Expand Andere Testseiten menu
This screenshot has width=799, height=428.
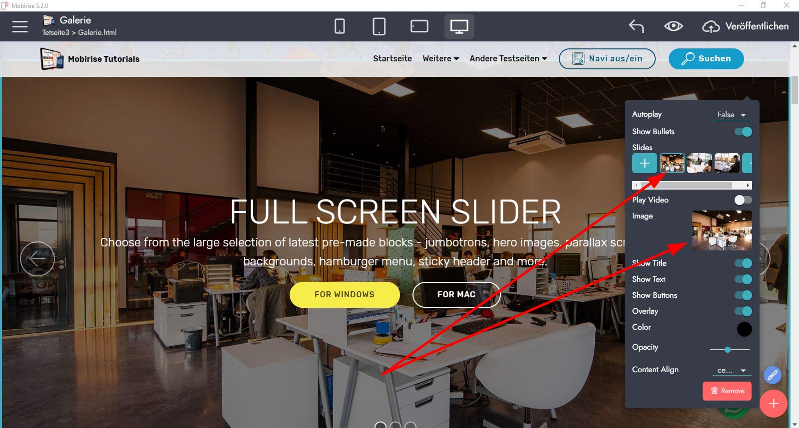pos(508,58)
